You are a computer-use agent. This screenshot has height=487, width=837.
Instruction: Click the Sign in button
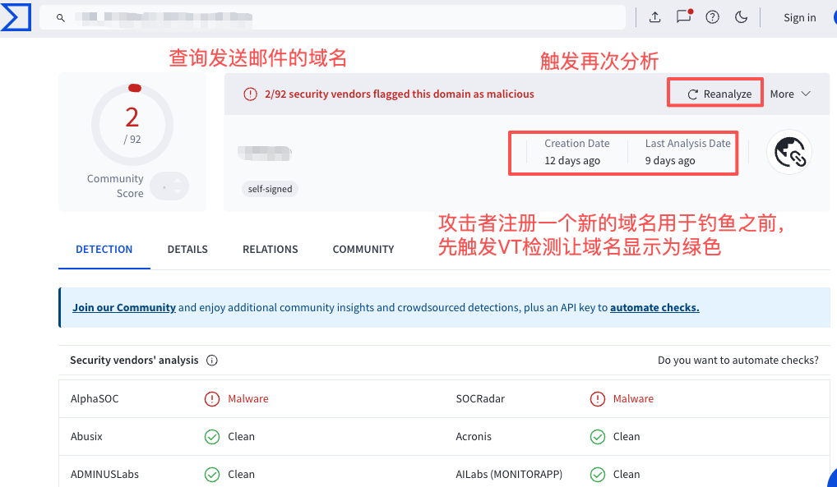799,17
